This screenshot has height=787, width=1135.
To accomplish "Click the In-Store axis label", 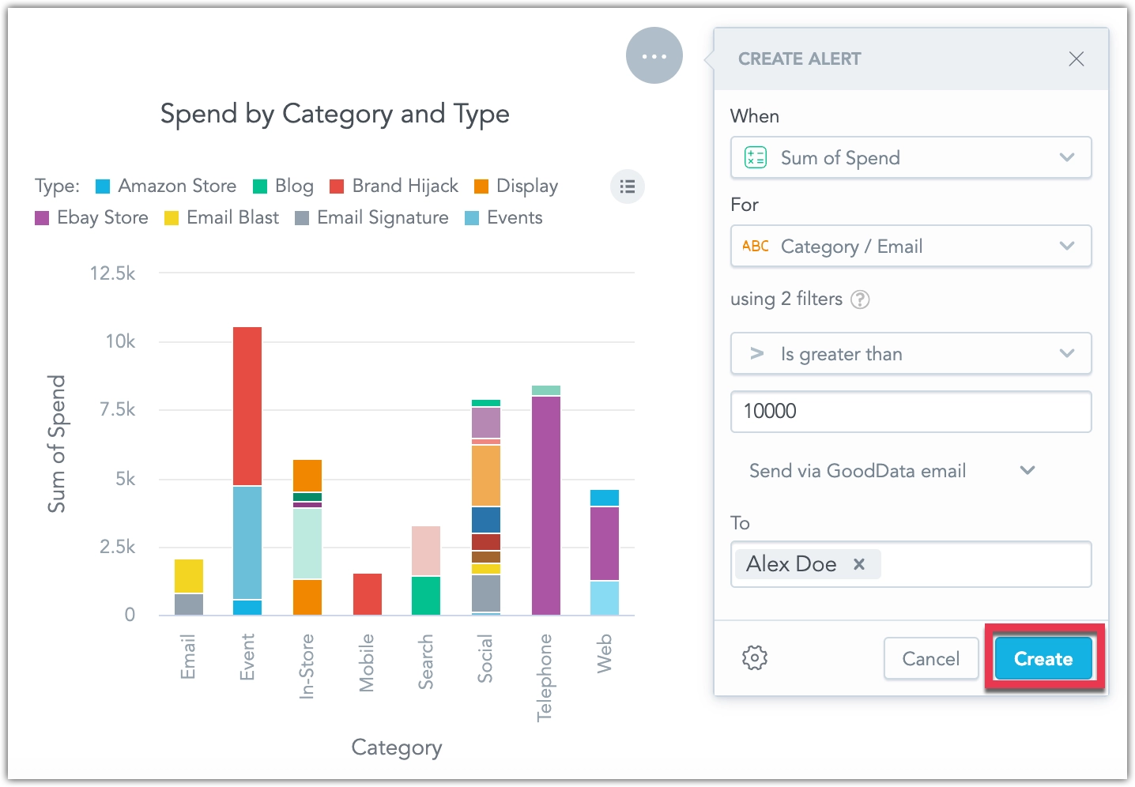I will pos(307,666).
